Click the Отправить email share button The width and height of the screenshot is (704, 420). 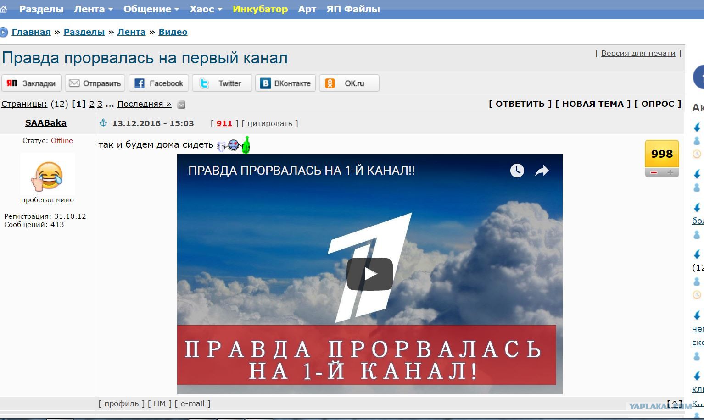tap(95, 83)
